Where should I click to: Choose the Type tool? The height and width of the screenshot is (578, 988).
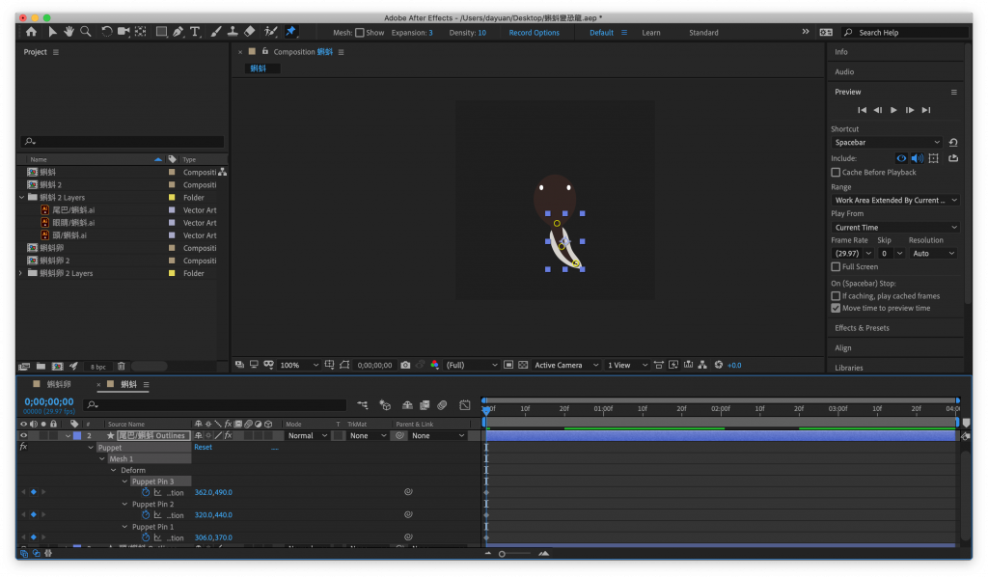click(195, 32)
